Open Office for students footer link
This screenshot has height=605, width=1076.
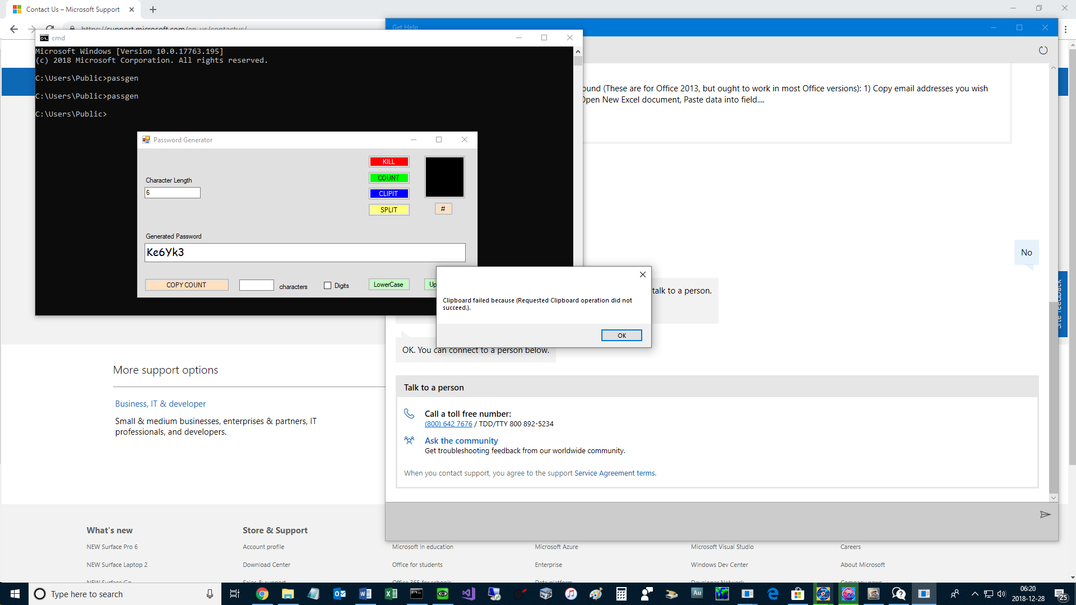coord(418,565)
